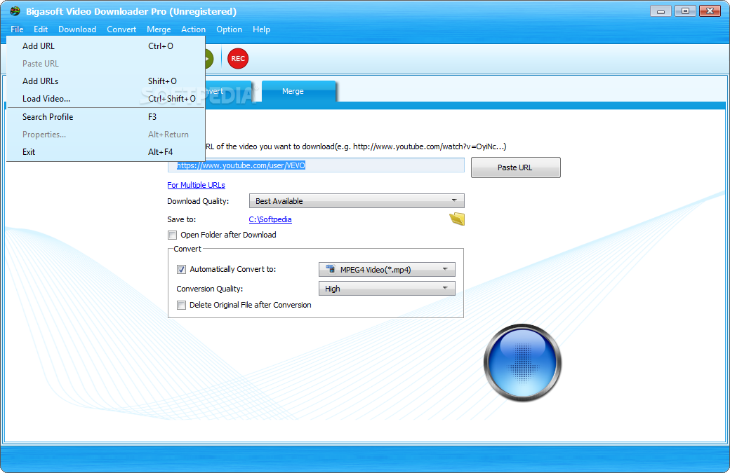Choose Exit from the File menu
This screenshot has height=473, width=730.
(106, 152)
